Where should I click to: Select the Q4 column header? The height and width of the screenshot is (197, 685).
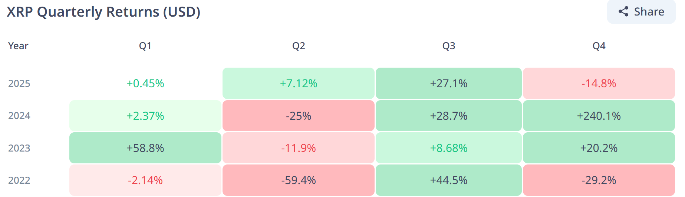[x=599, y=46]
